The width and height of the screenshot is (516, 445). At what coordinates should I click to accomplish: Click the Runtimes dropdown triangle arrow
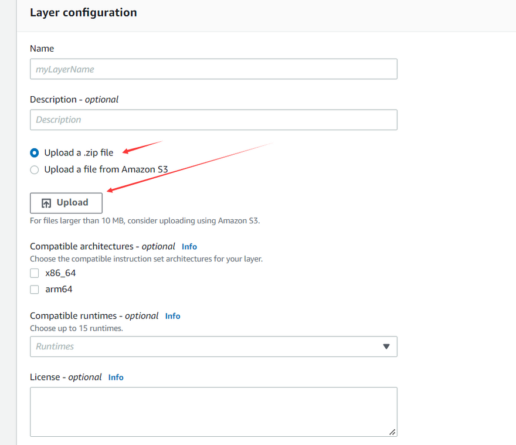[386, 347]
